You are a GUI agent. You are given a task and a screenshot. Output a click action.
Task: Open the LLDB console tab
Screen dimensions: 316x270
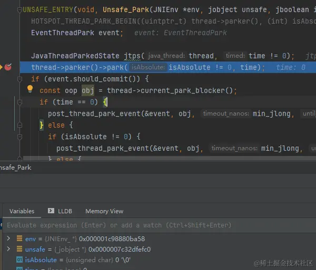click(x=60, y=211)
